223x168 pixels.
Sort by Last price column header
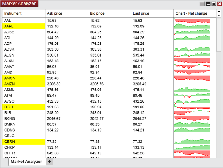(x=152, y=14)
